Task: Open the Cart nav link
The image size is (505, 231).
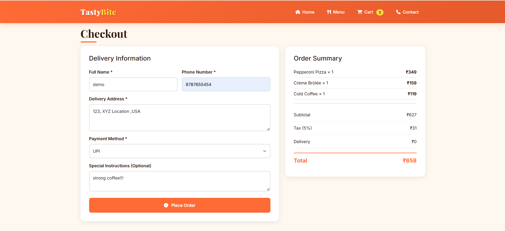Action: (x=370, y=12)
